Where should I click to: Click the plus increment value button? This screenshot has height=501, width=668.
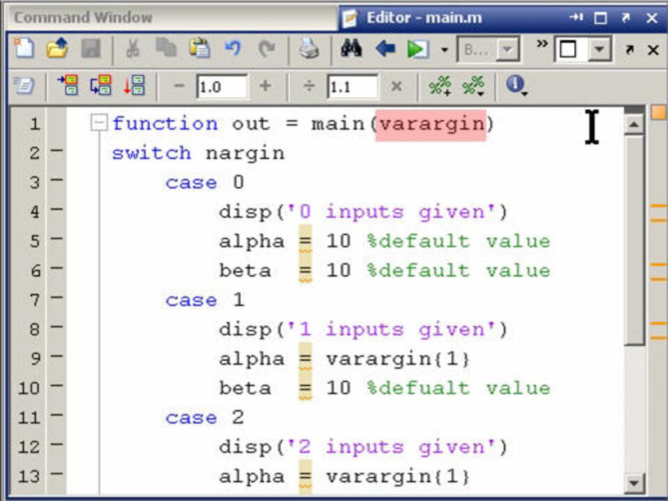265,86
